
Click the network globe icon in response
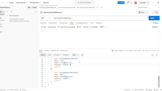coord(112,51)
